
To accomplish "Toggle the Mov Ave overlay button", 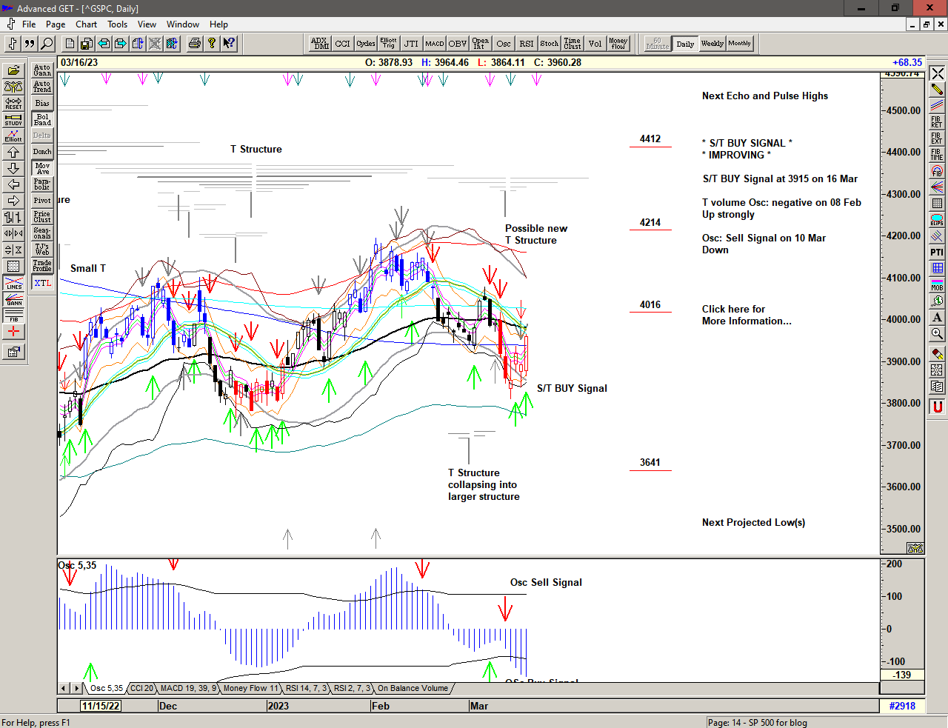I will tap(42, 168).
